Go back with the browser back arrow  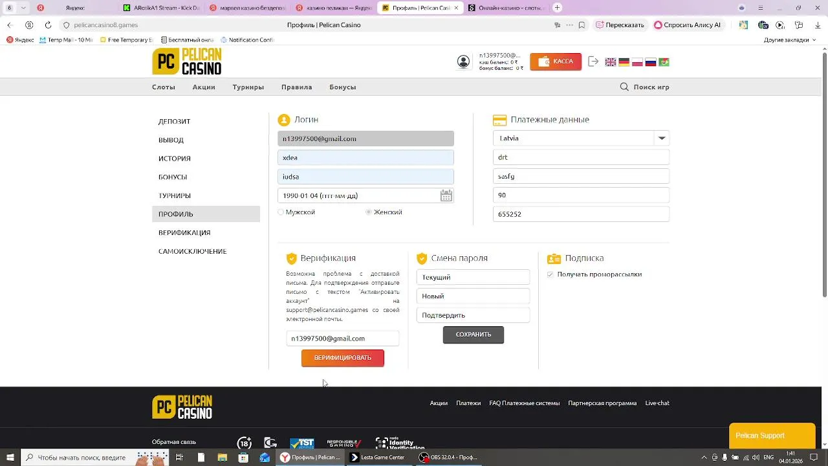point(9,25)
